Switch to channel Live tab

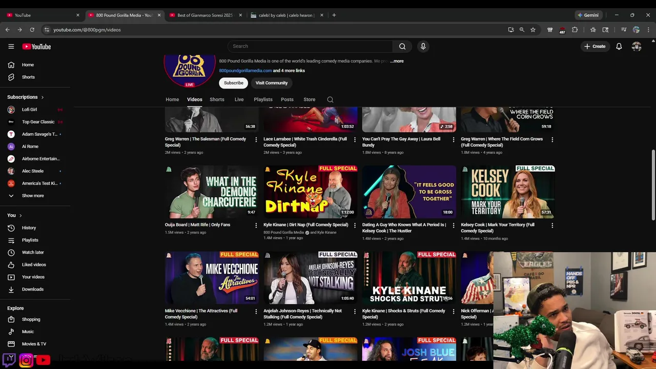tap(239, 99)
